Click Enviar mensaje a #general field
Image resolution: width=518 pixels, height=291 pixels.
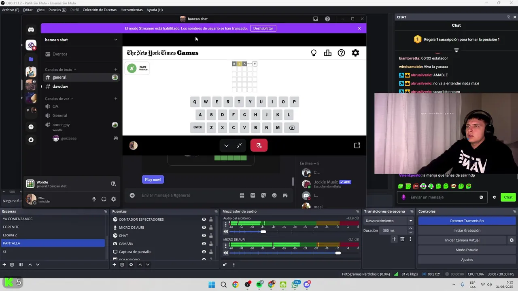click(186, 196)
